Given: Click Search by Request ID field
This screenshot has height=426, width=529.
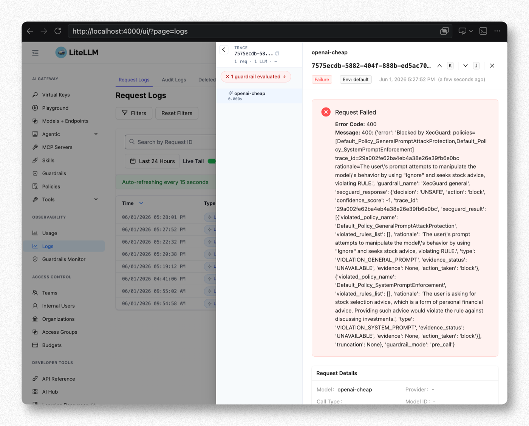Looking at the screenshot, I should [x=170, y=142].
